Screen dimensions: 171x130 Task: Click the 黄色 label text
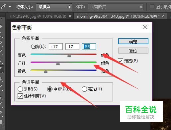[x=22, y=71]
